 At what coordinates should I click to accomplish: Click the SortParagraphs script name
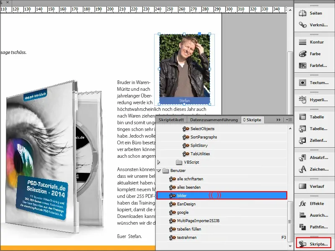pyautogui.click(x=204, y=137)
